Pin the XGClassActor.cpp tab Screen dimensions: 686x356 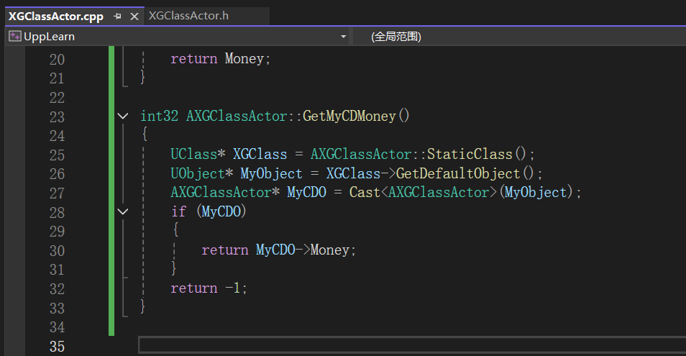coord(117,17)
